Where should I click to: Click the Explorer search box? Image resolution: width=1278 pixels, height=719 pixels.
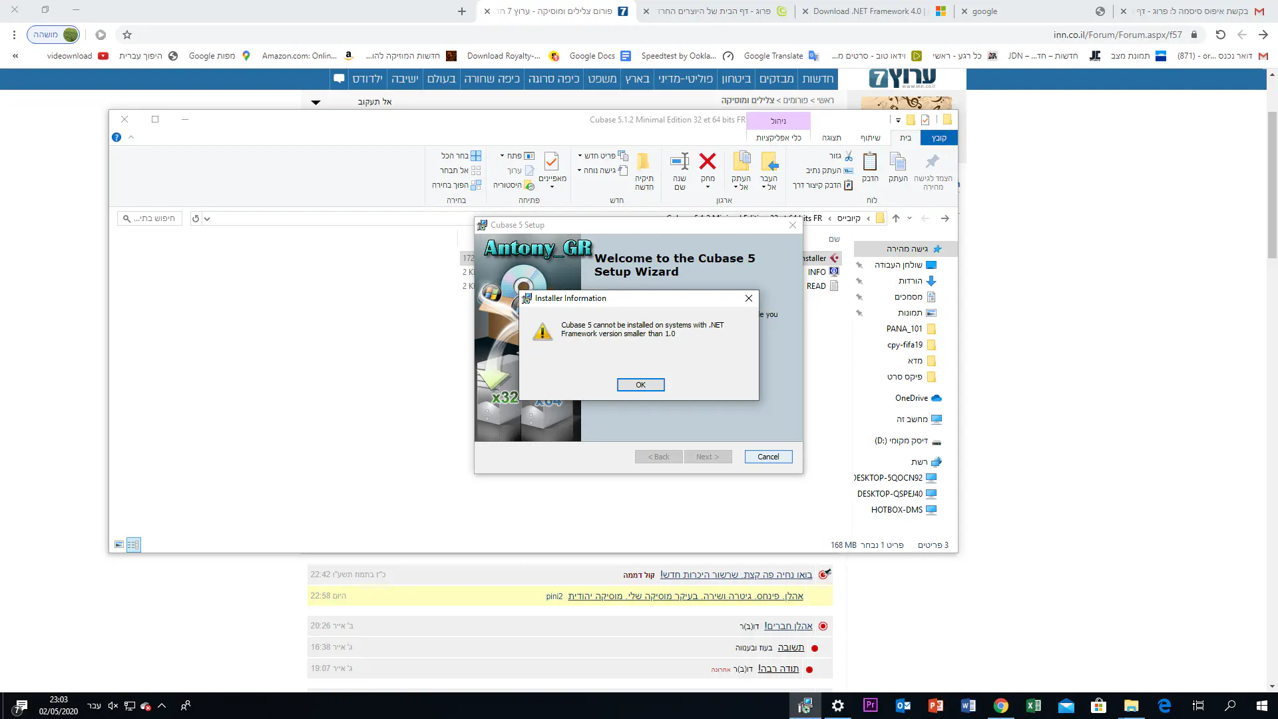pyautogui.click(x=150, y=218)
